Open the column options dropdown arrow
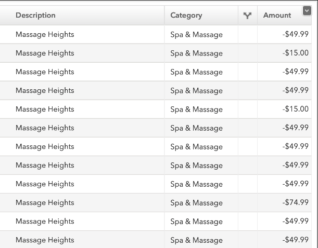 click(307, 10)
